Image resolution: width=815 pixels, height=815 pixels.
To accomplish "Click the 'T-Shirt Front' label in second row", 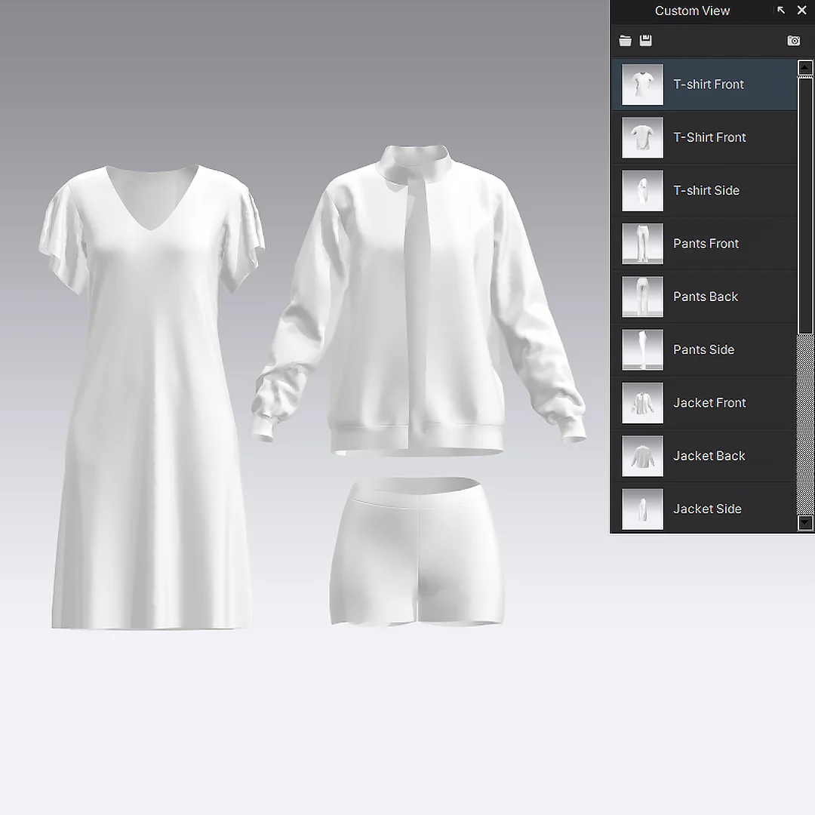I will 709,137.
